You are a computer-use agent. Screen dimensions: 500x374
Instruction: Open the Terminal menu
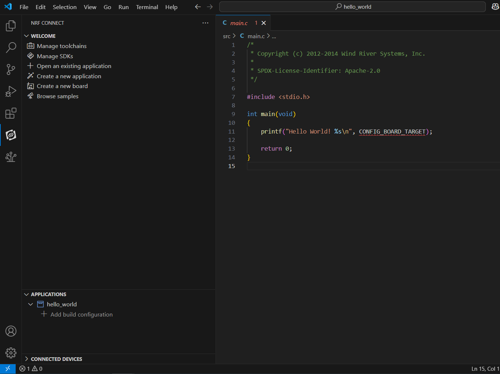pyautogui.click(x=147, y=7)
